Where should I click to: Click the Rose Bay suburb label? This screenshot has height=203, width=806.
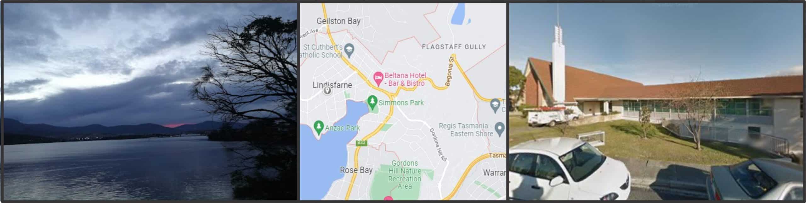tap(356, 170)
